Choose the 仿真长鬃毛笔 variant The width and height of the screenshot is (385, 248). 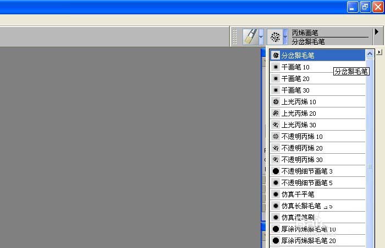pyautogui.click(x=318, y=206)
